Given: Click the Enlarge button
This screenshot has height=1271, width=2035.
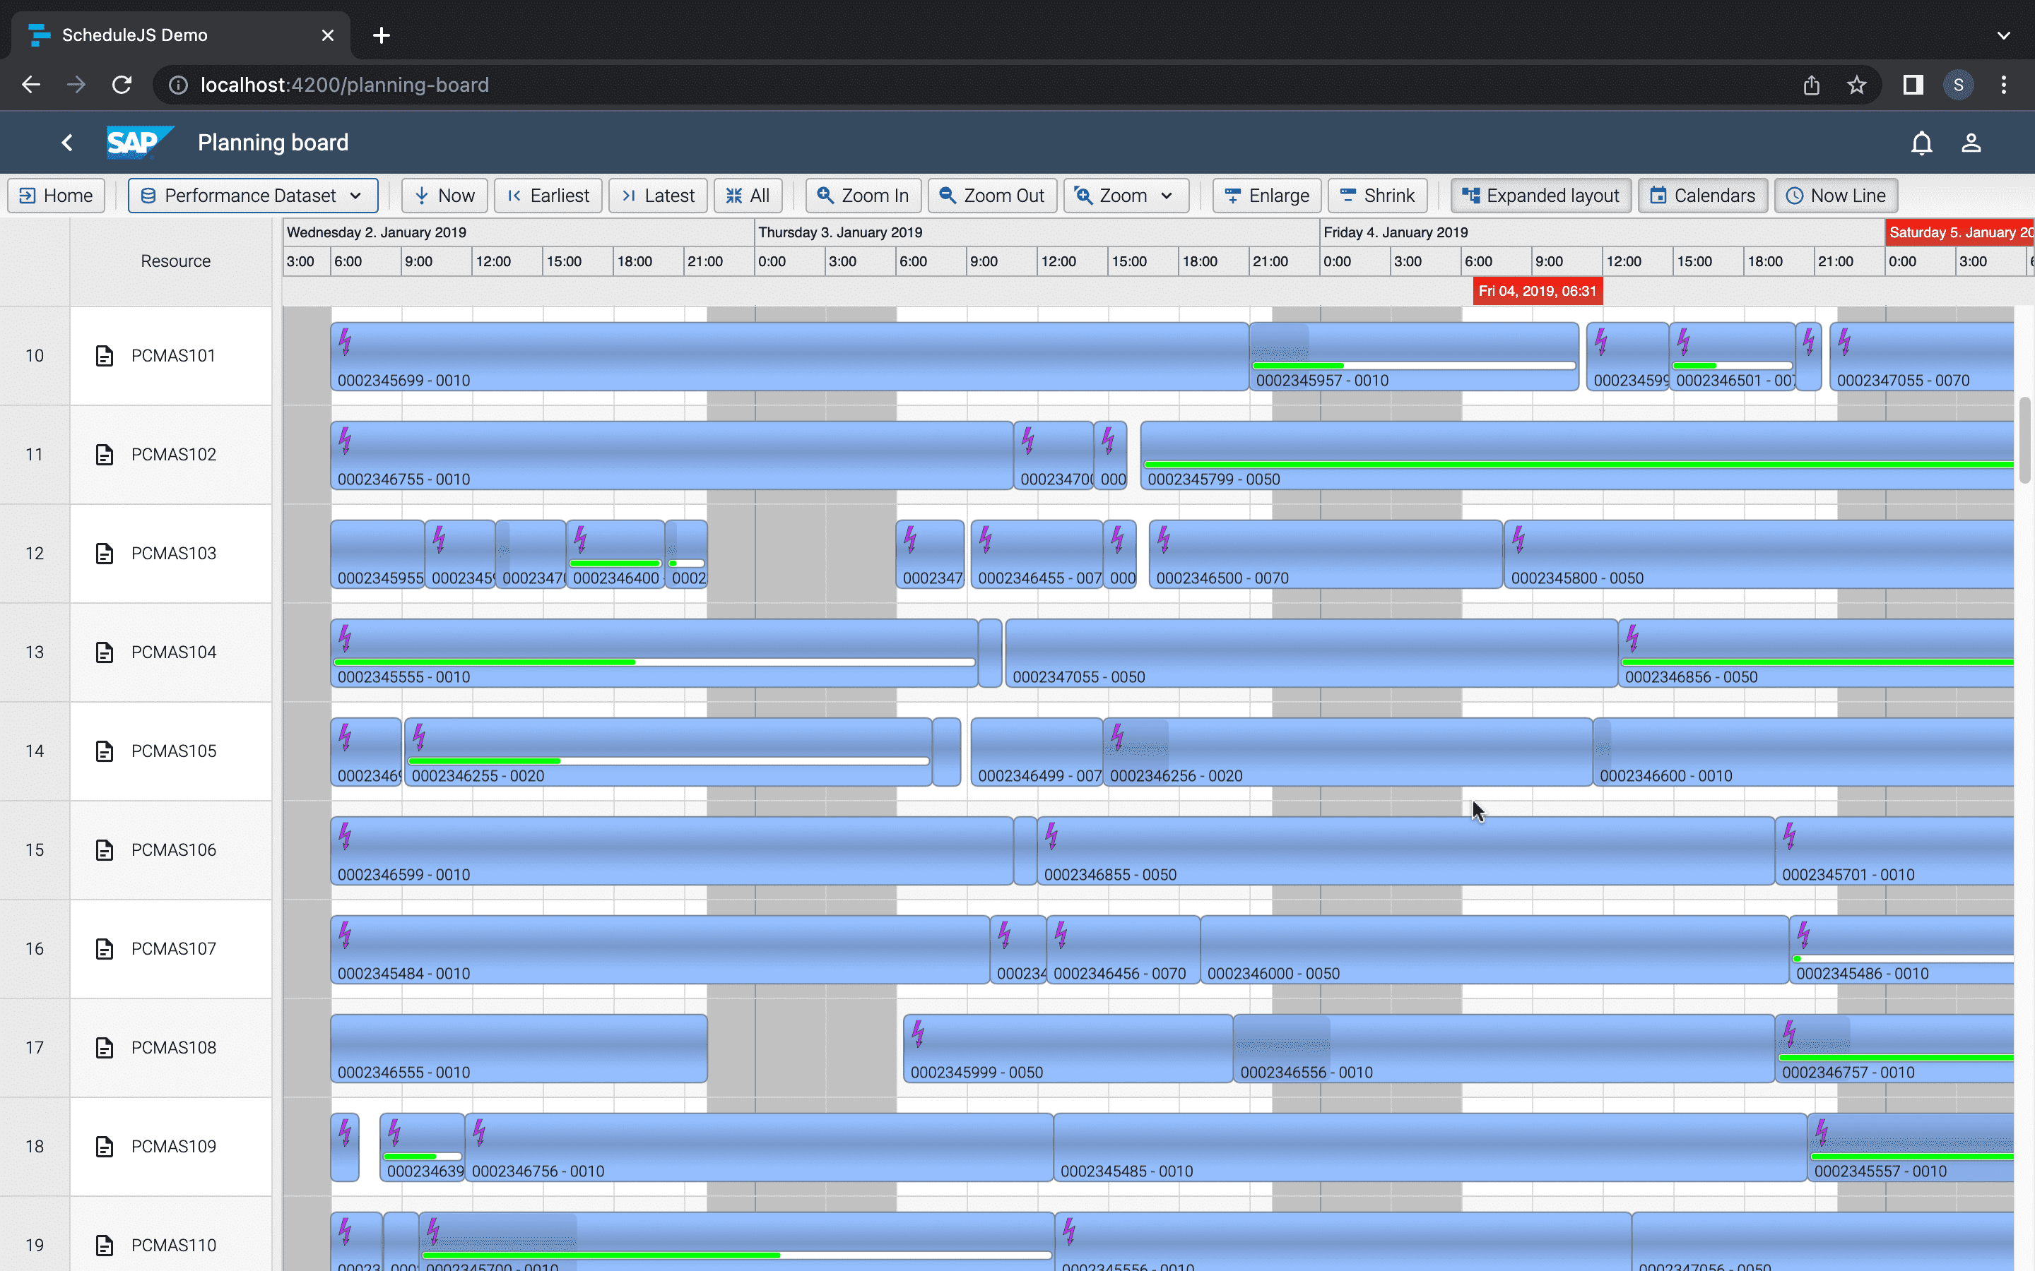Looking at the screenshot, I should pyautogui.click(x=1266, y=195).
